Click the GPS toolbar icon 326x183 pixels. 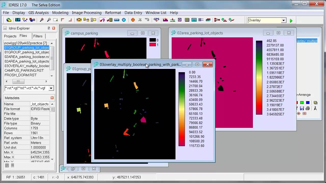point(156,20)
